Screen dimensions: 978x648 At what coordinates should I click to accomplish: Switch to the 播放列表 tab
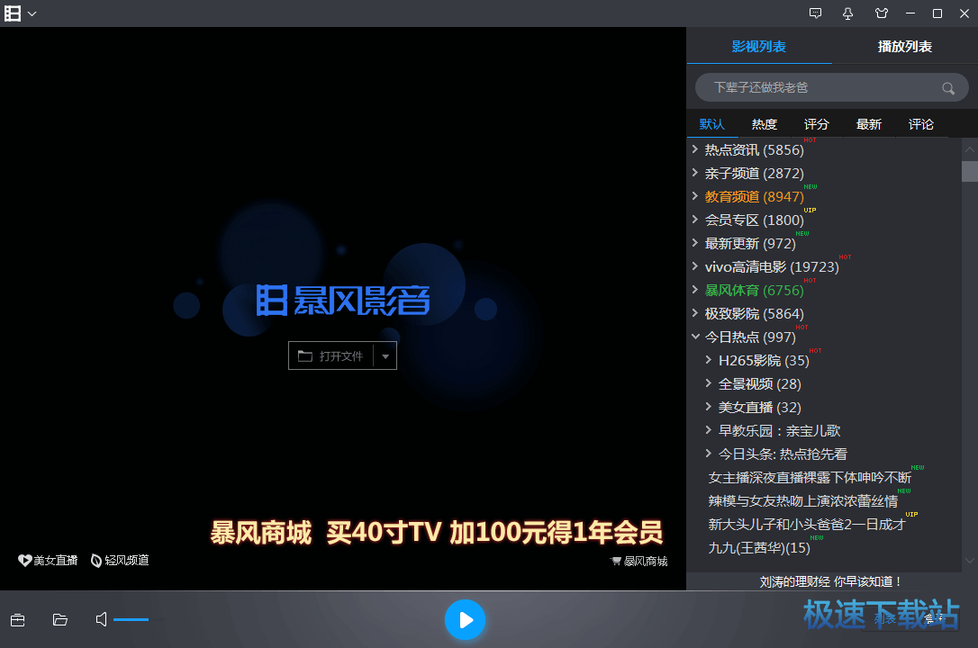[905, 47]
